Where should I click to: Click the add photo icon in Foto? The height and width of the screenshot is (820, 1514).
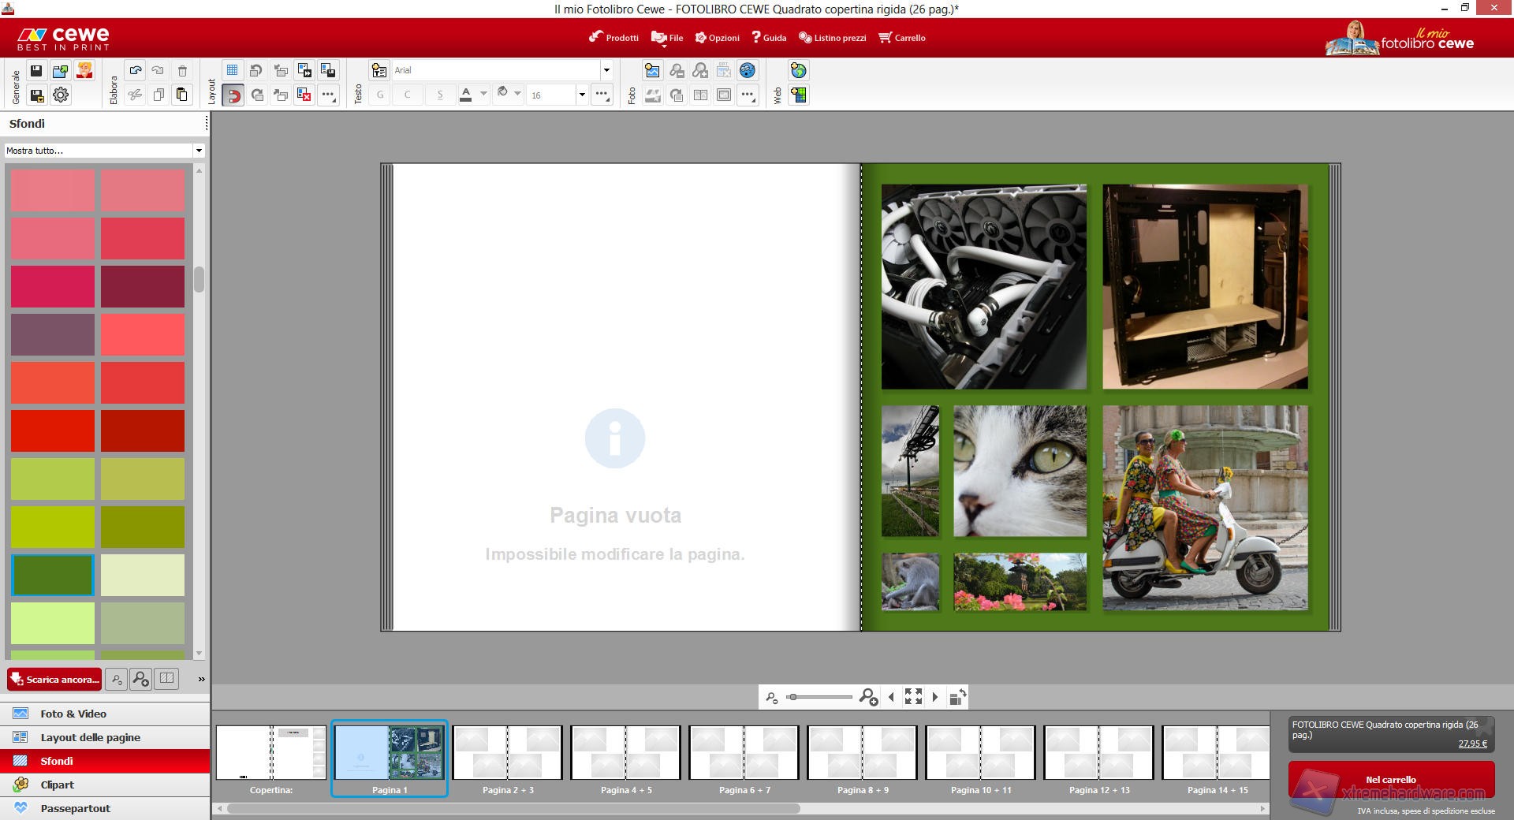[x=652, y=71]
